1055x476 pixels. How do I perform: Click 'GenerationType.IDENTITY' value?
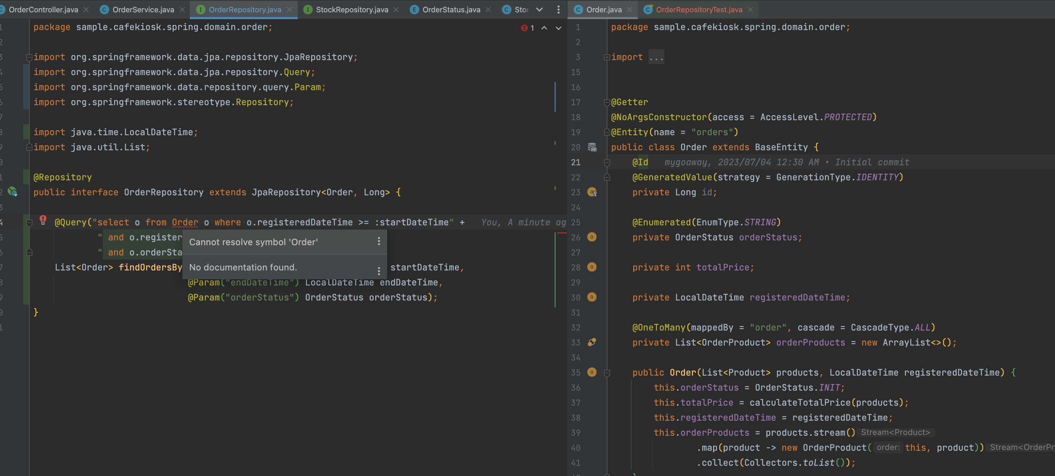pos(837,177)
